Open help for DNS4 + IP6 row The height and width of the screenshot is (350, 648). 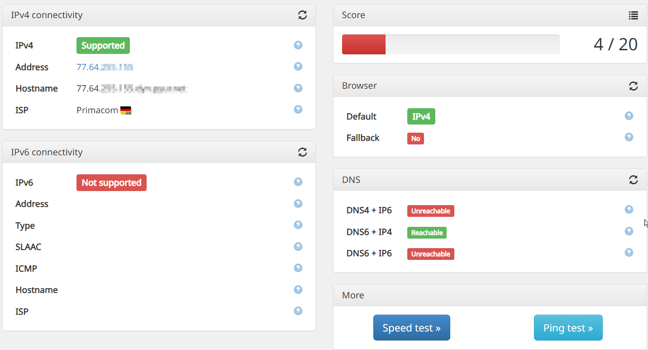click(x=629, y=209)
